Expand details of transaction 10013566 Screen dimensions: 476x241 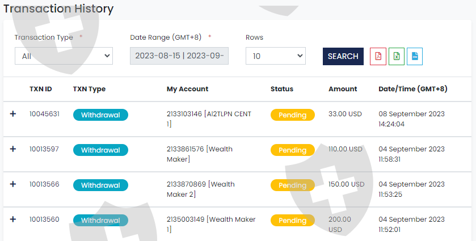click(x=13, y=184)
